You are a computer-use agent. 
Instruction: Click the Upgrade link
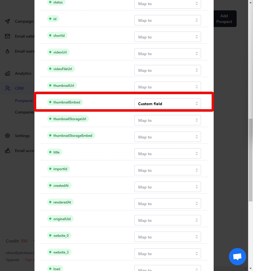[x=12, y=260]
